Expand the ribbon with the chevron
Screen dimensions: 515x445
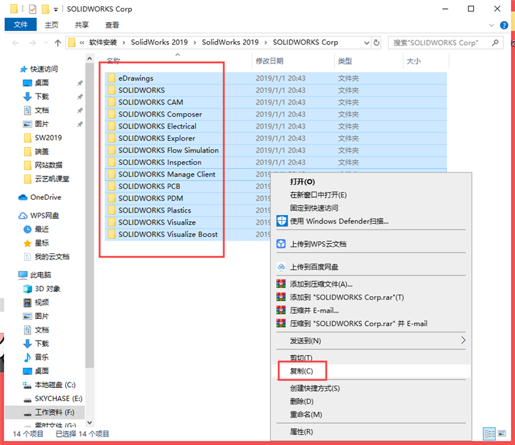click(492, 25)
